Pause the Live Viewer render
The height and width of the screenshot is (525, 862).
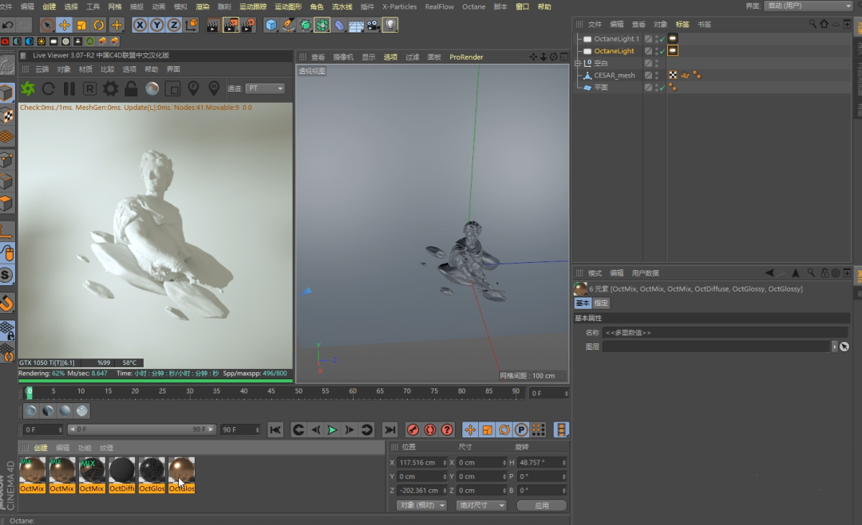(x=69, y=88)
